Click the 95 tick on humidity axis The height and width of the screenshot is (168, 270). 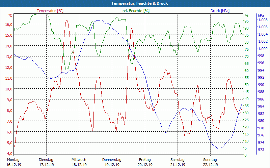246,21
